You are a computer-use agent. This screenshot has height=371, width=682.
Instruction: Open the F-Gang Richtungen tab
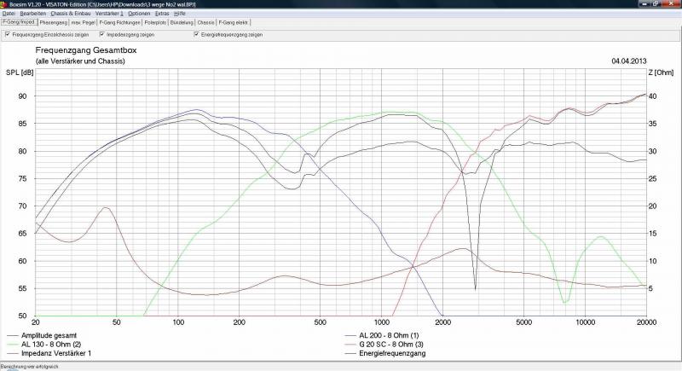(x=121, y=22)
